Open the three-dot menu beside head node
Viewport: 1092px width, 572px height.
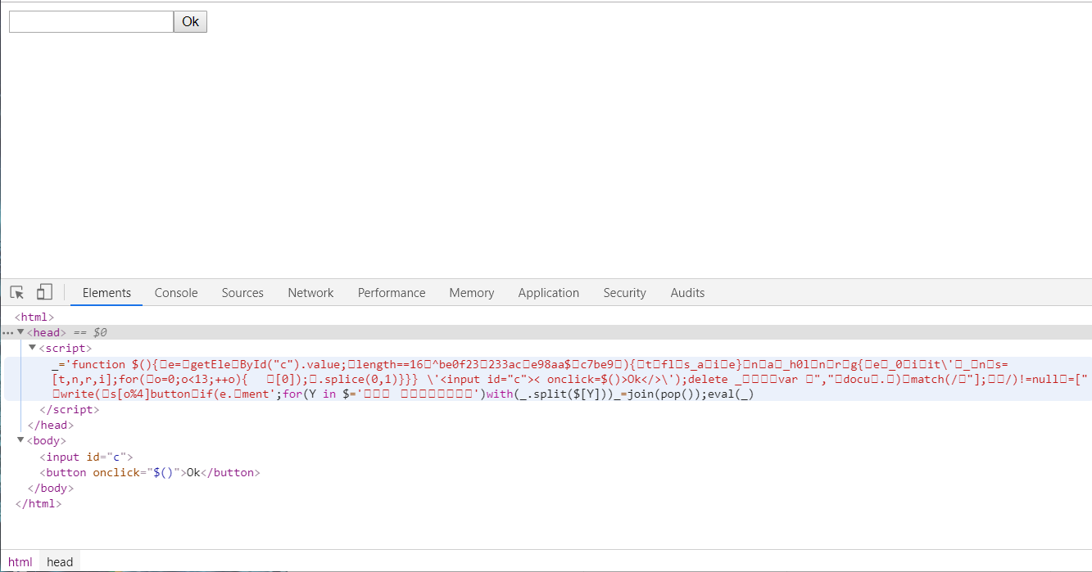coord(7,333)
